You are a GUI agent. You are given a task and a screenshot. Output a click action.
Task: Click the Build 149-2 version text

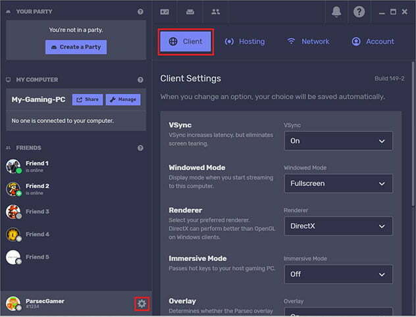pos(389,78)
